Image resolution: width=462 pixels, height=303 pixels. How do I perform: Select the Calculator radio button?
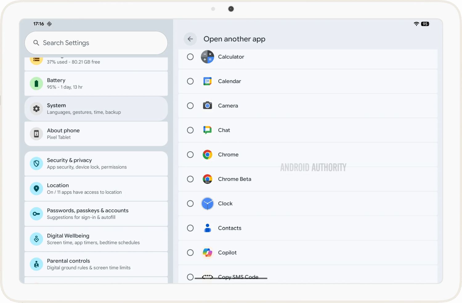[190, 57]
